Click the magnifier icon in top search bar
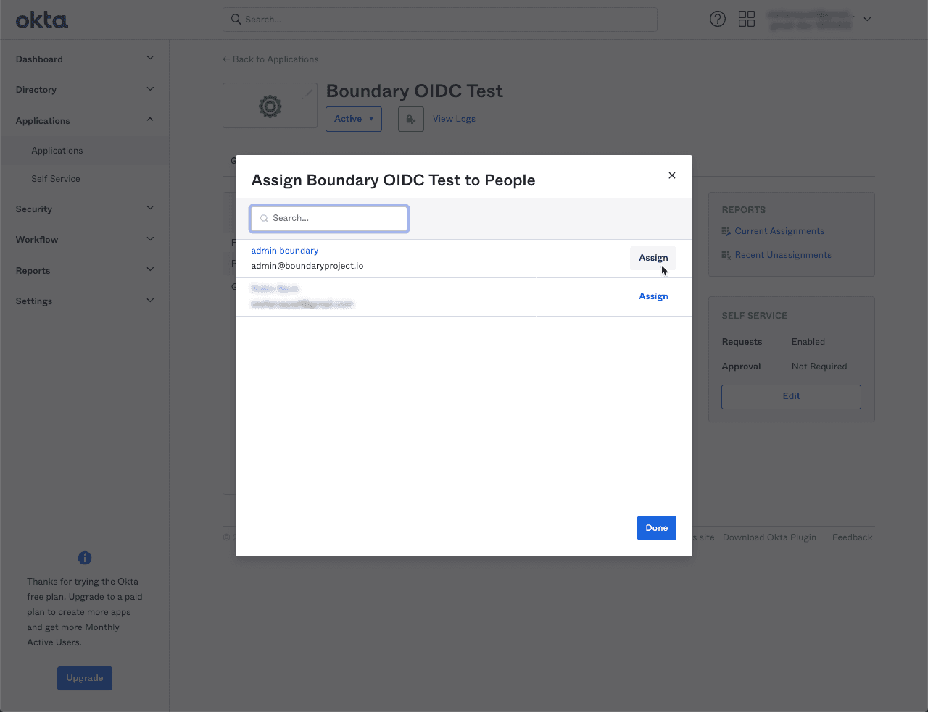The image size is (928, 712). [236, 20]
